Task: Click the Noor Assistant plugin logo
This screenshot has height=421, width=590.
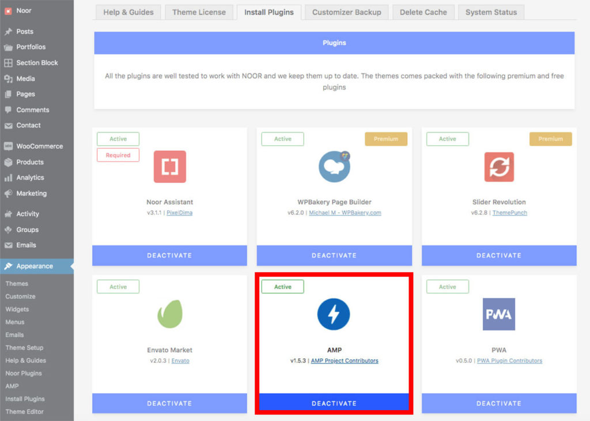Action: click(170, 167)
